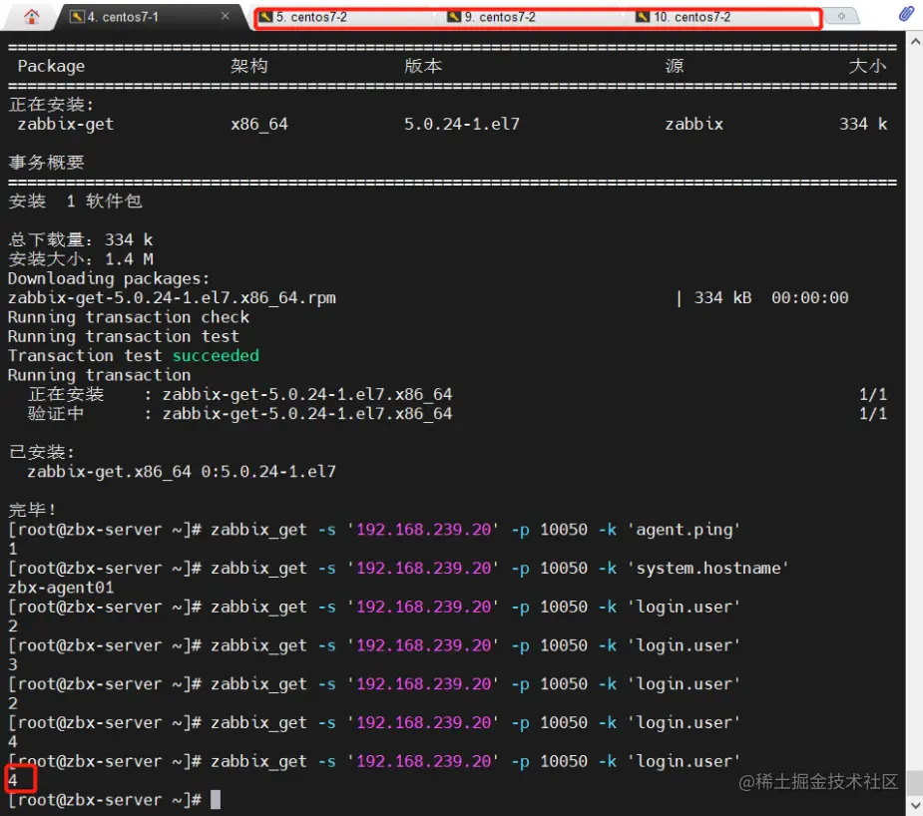
Task: Close the 4. centos7-1 tab
Action: pos(226,16)
